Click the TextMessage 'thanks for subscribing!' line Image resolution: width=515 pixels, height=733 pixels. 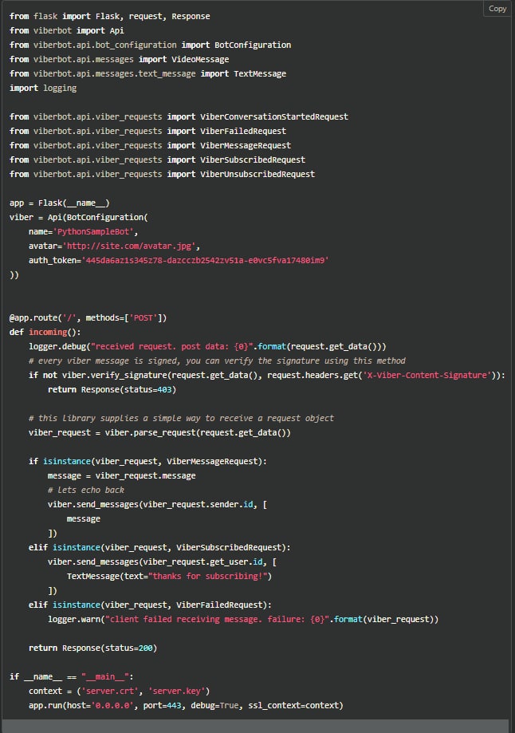click(x=169, y=577)
